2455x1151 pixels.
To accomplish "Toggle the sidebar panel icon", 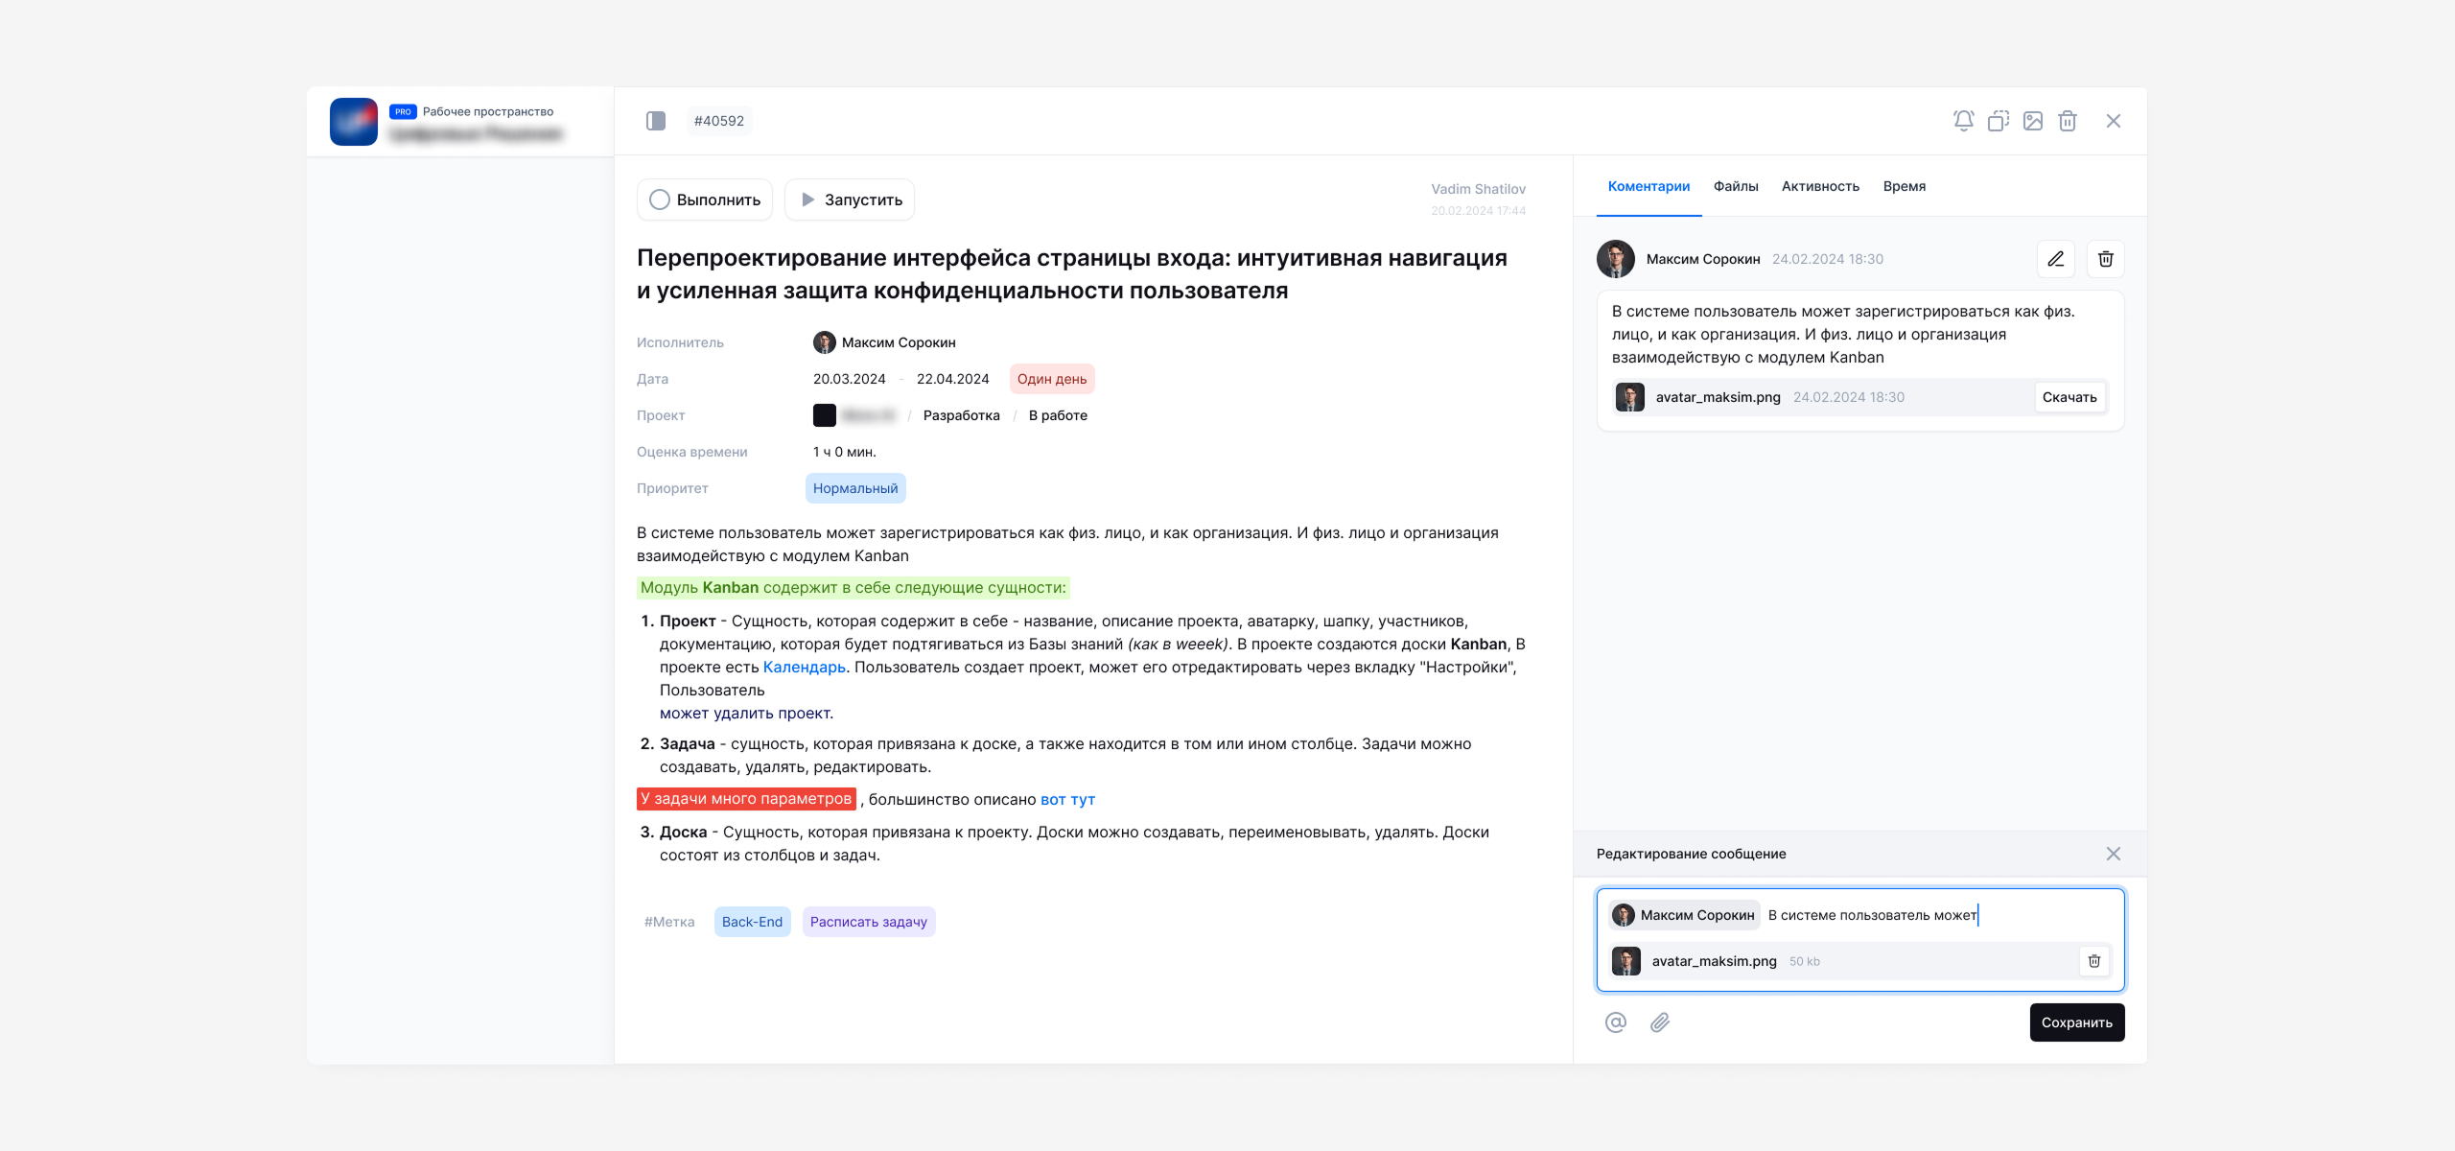I will pyautogui.click(x=656, y=121).
